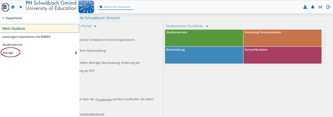Go to the home page icon
This screenshot has width=333, height=117.
[13, 7]
